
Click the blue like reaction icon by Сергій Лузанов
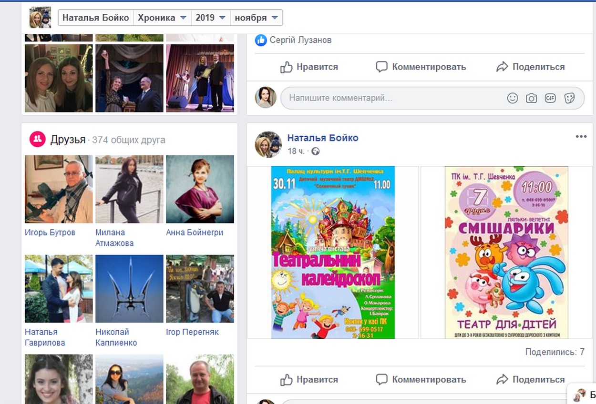point(261,40)
